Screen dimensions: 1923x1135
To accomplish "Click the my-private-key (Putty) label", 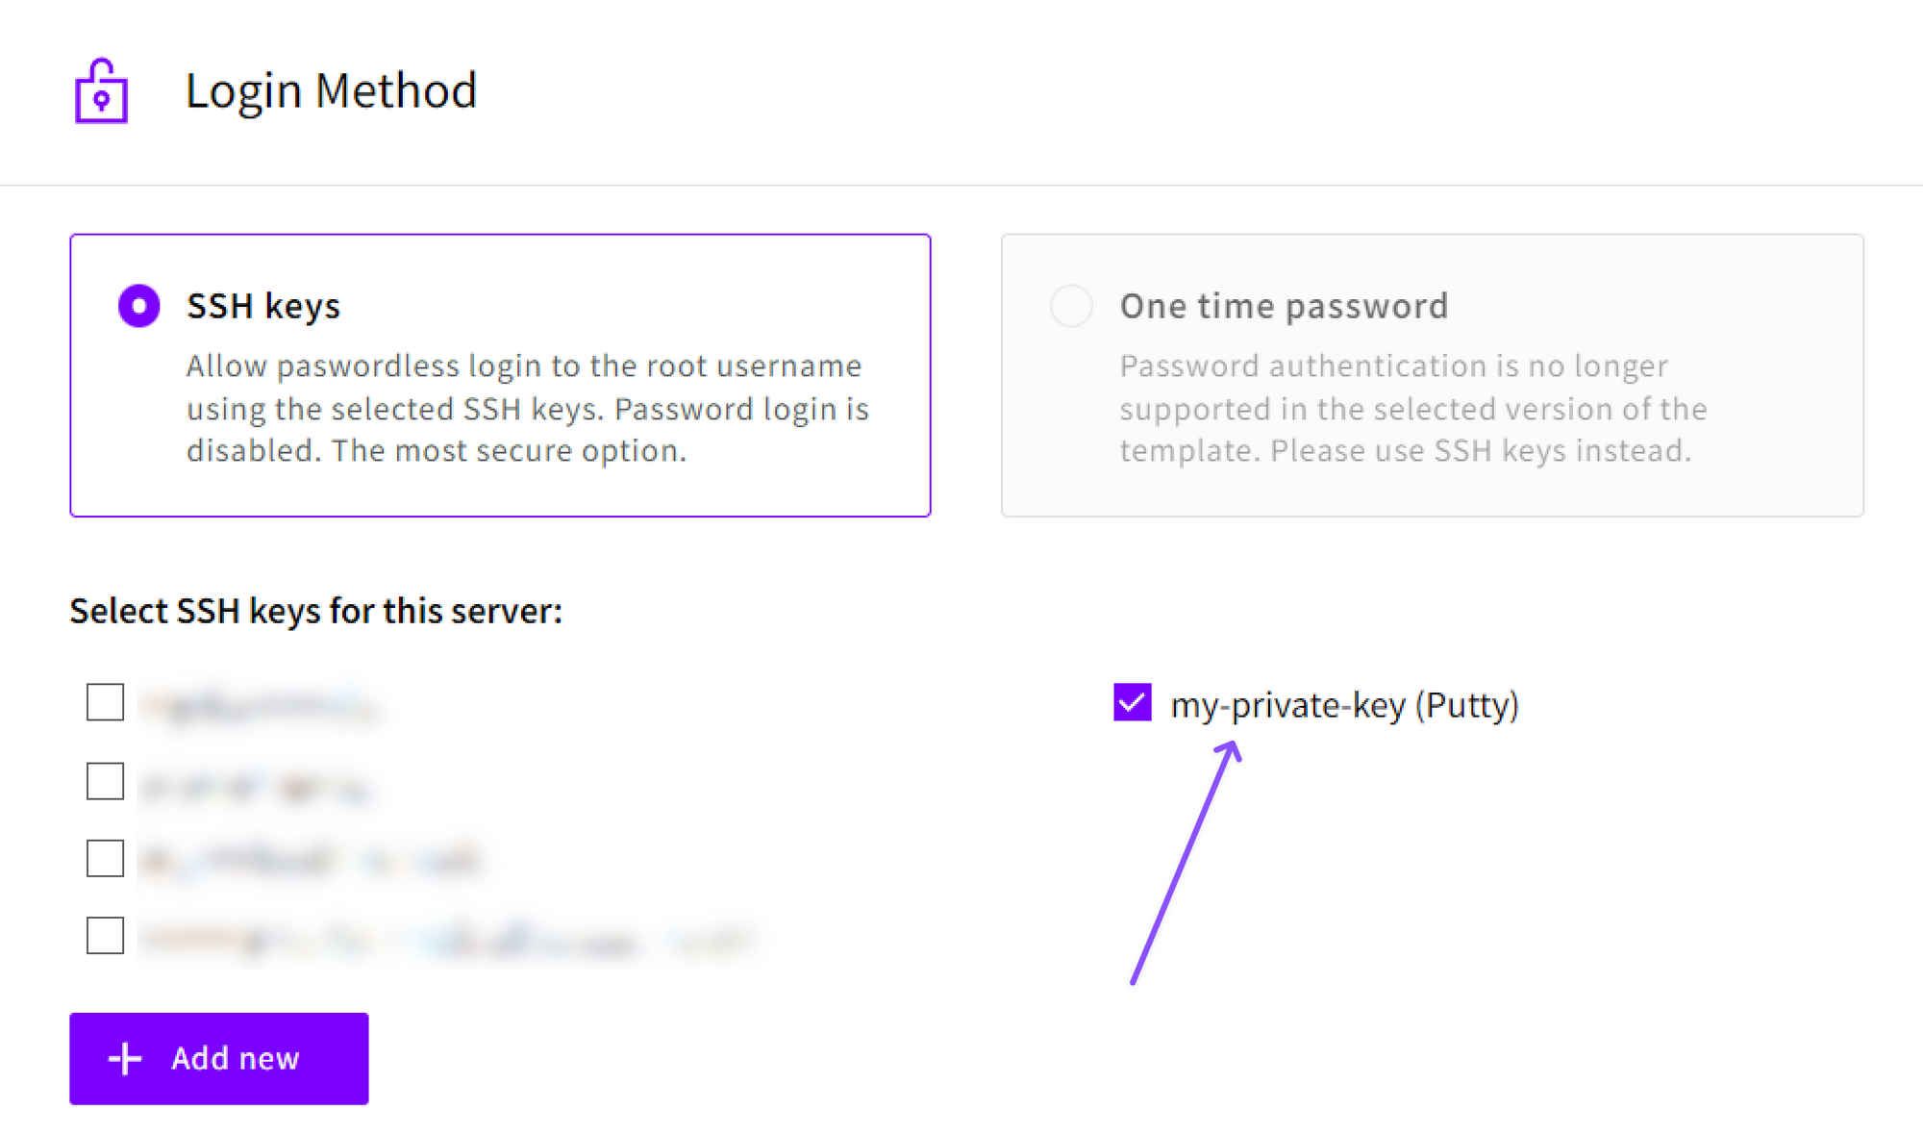I will pyautogui.click(x=1344, y=705).
